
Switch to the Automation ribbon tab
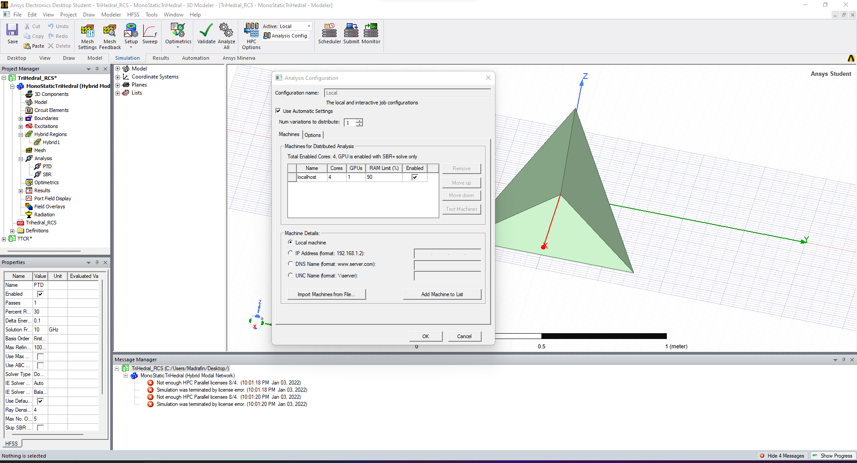(x=196, y=58)
